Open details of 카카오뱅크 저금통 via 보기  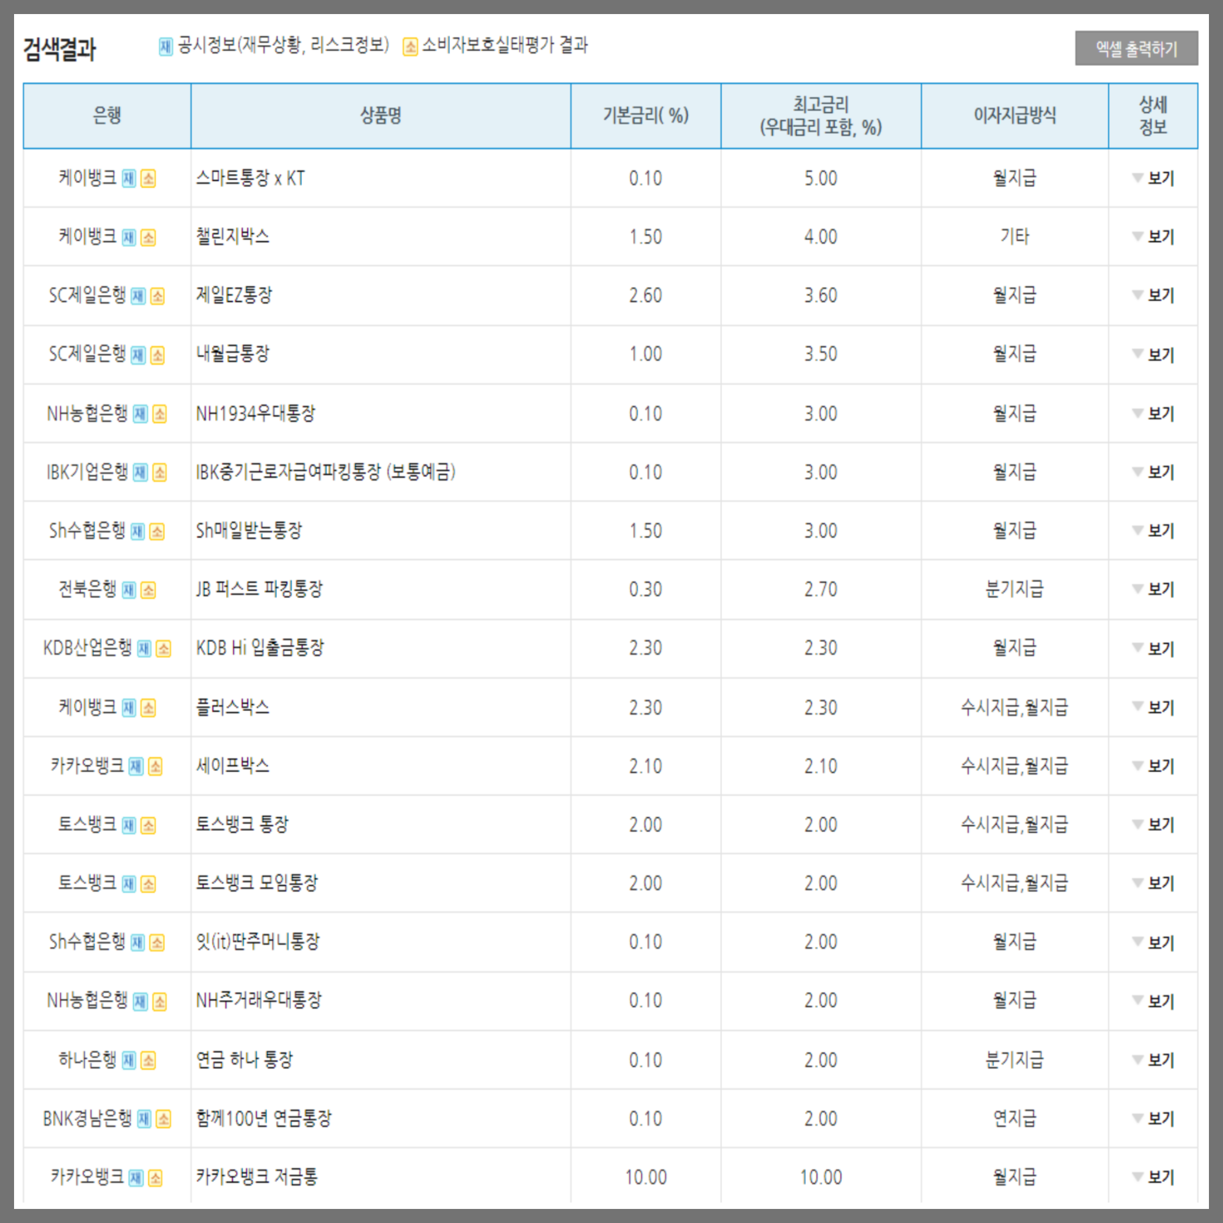1161,1176
